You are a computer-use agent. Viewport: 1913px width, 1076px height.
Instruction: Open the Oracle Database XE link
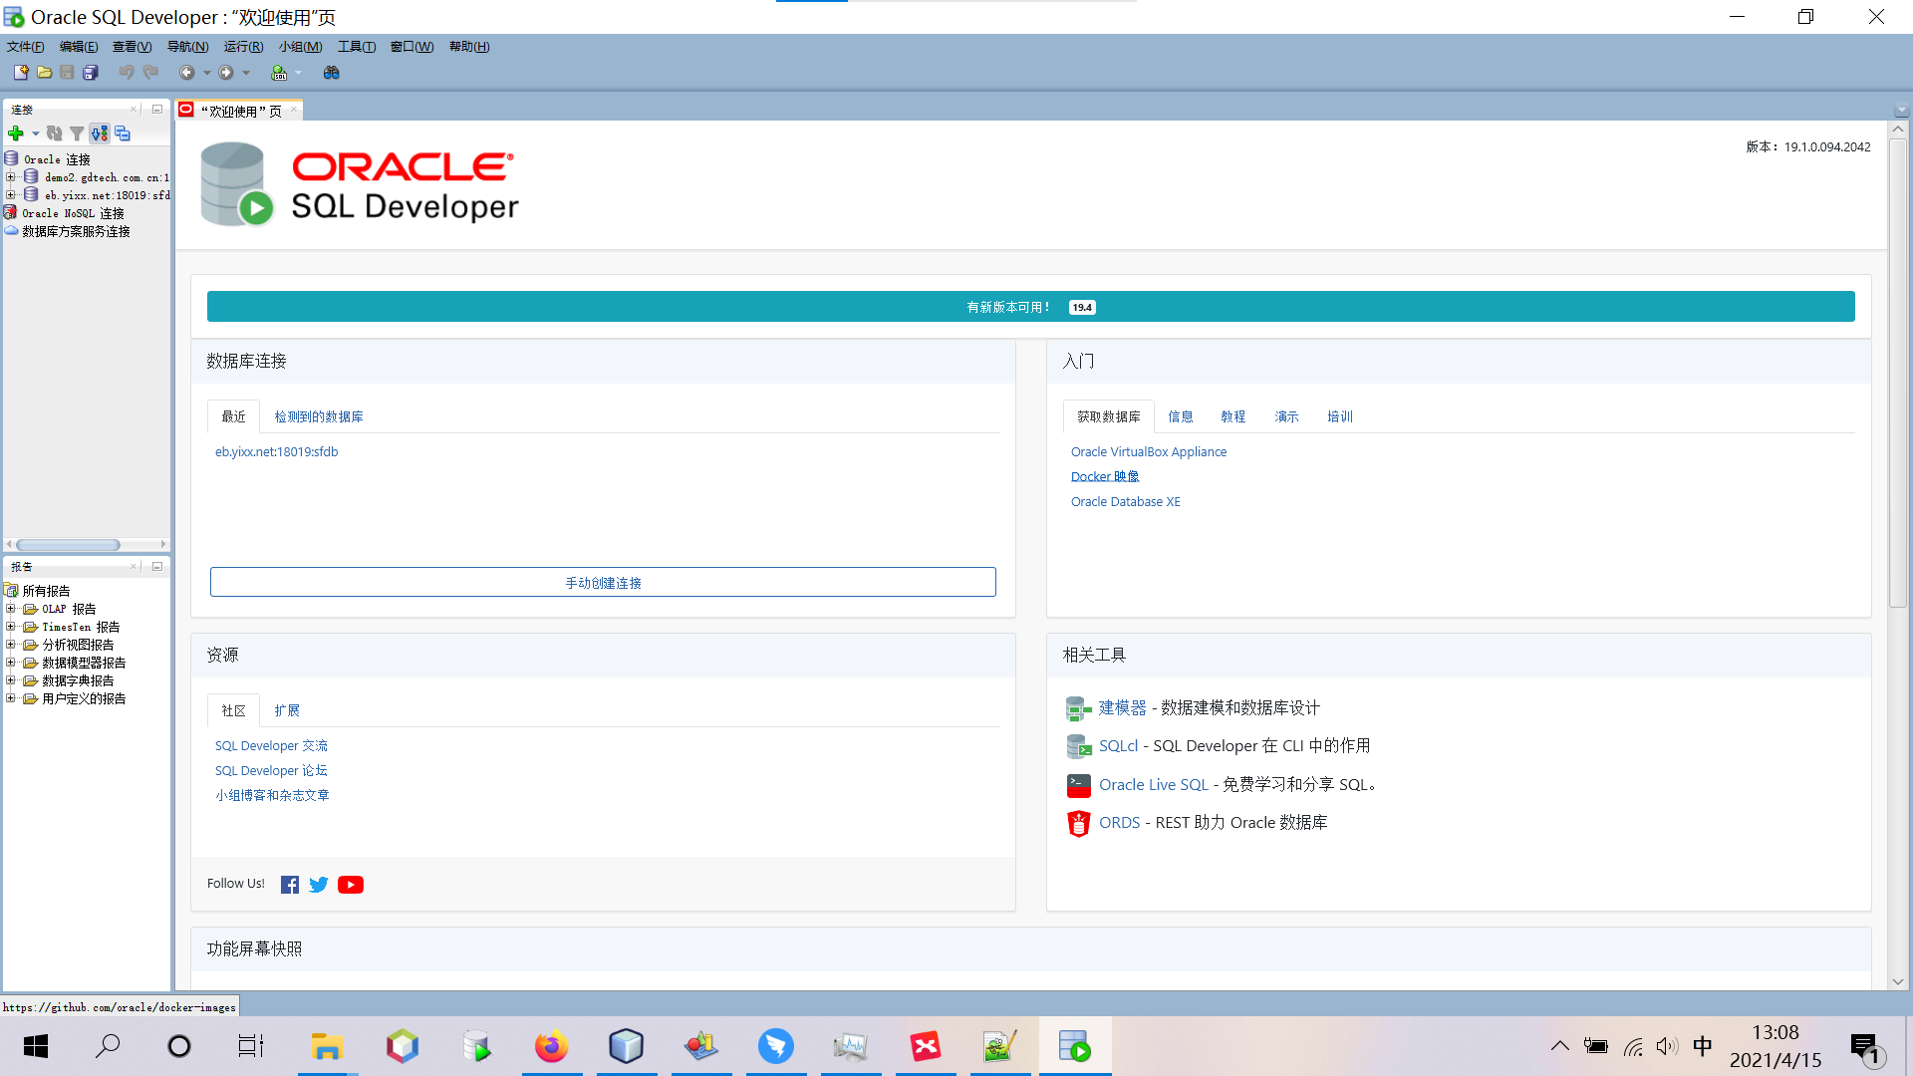1125,502
